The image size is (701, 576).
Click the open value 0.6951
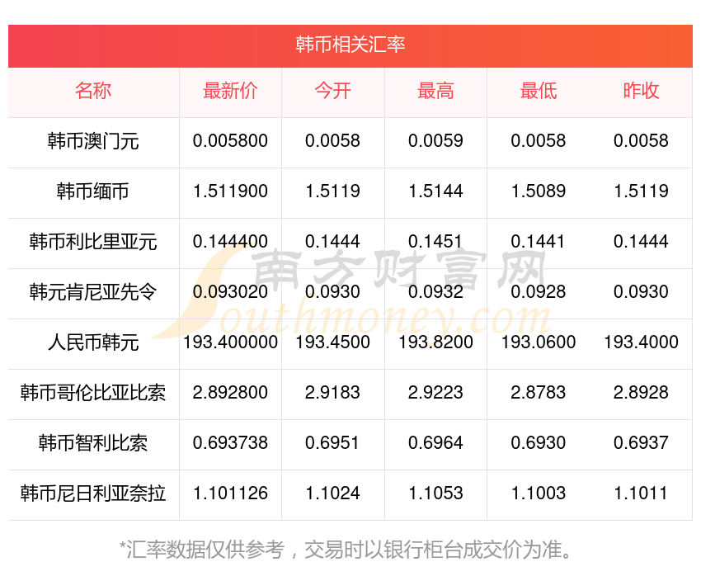point(332,443)
